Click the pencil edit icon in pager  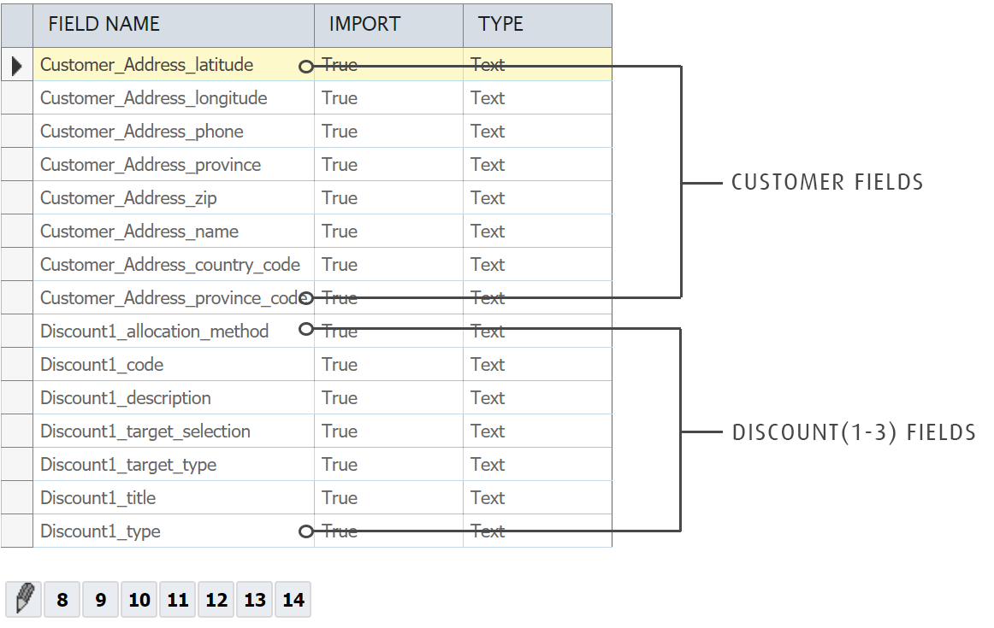click(24, 599)
